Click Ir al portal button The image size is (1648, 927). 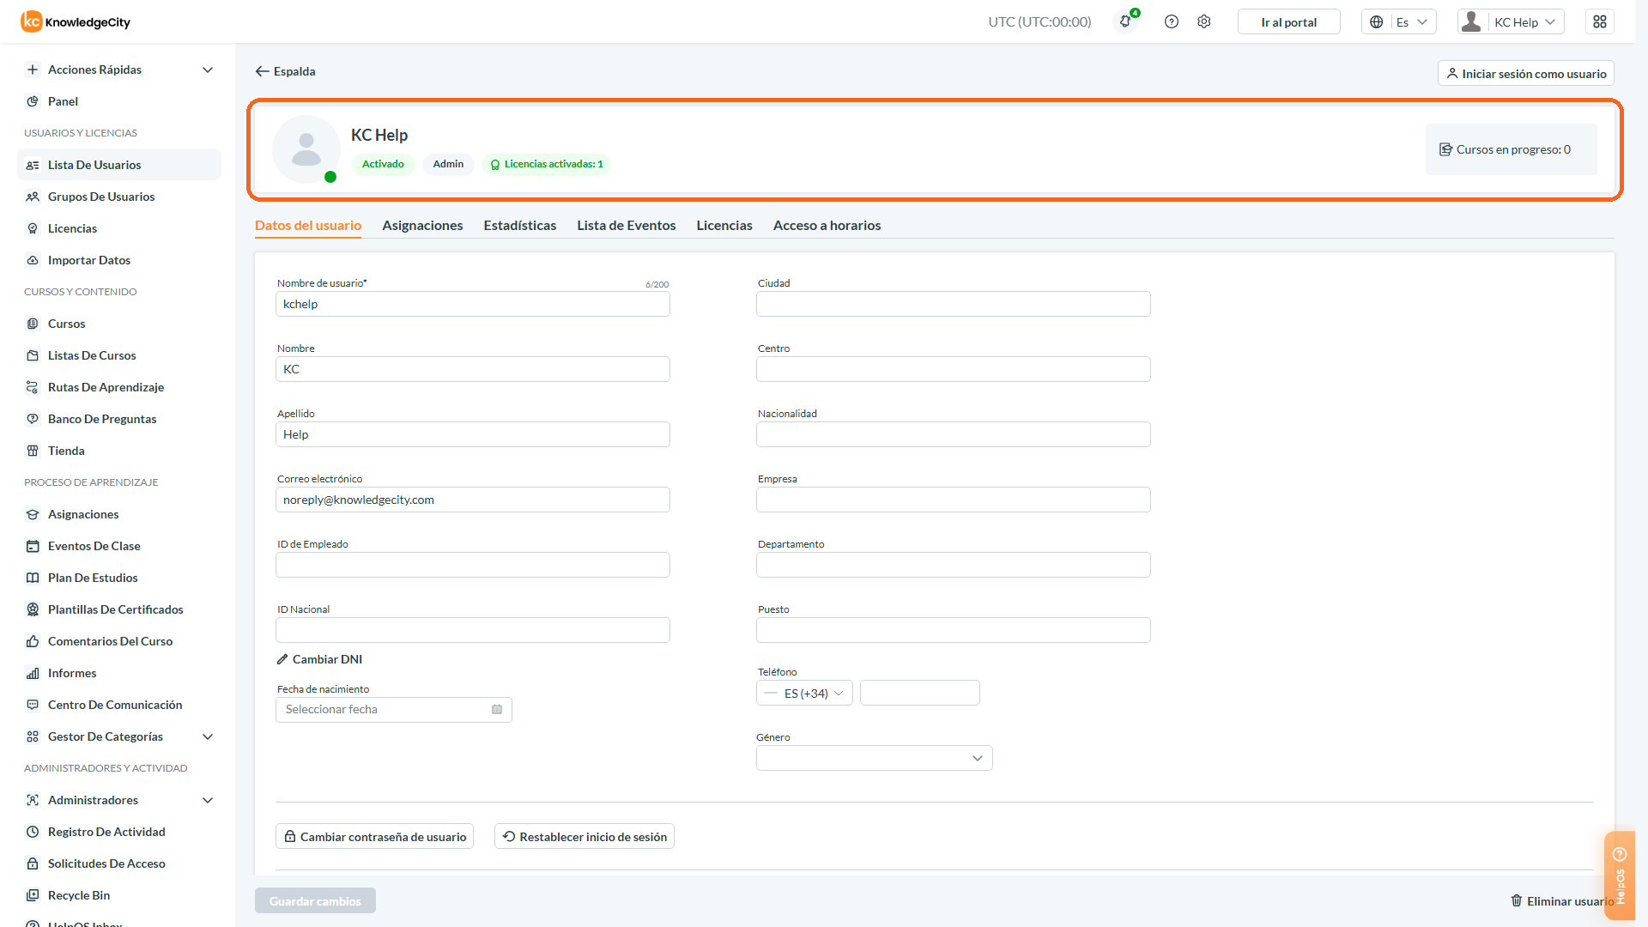click(1288, 21)
